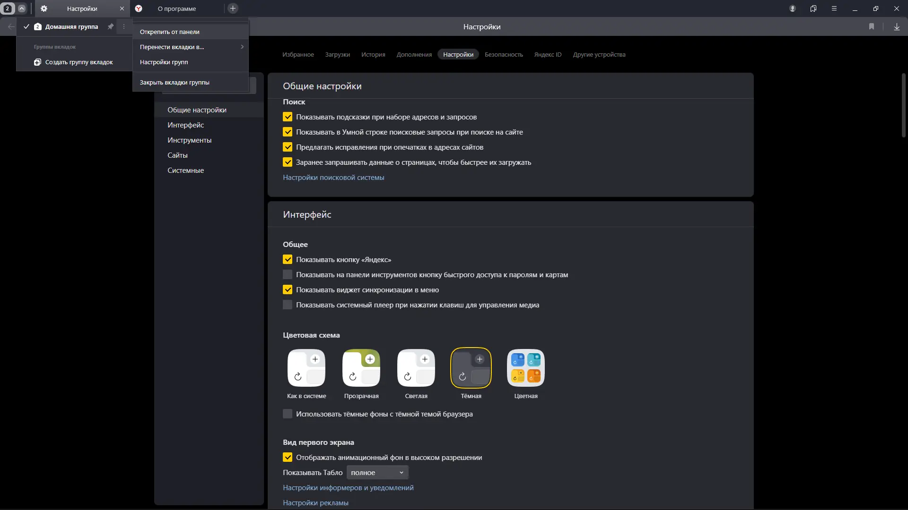The height and width of the screenshot is (510, 908).
Task: Click the tab group counter icon
Action: 8,8
